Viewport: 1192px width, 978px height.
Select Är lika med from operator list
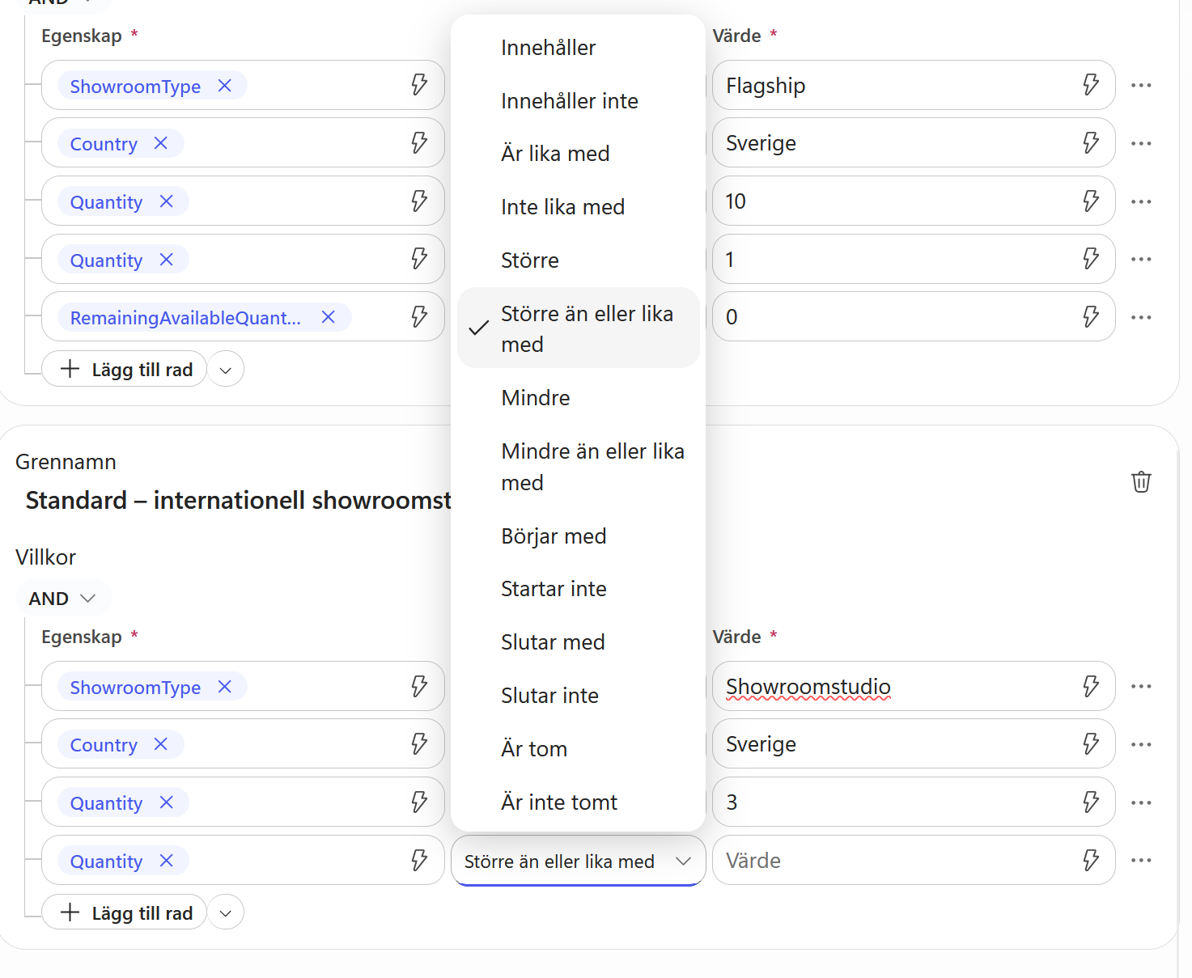tap(579, 154)
